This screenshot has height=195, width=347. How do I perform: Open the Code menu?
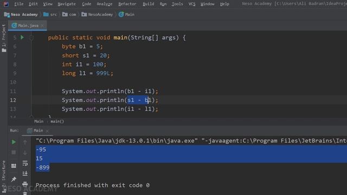86,4
